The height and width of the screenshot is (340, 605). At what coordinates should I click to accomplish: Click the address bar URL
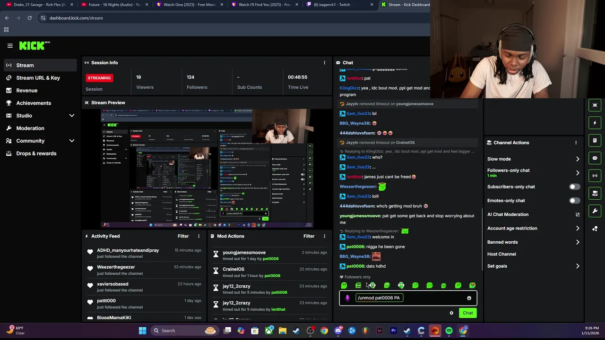pyautogui.click(x=76, y=18)
